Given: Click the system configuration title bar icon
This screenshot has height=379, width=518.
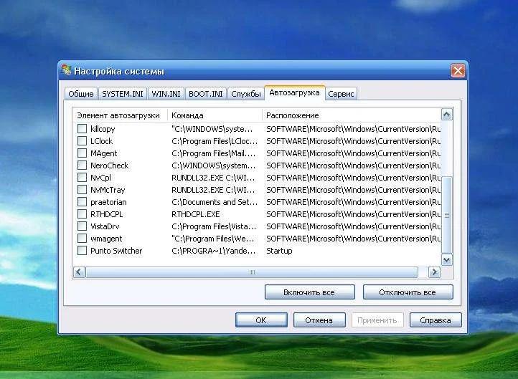Looking at the screenshot, I should click(x=67, y=70).
